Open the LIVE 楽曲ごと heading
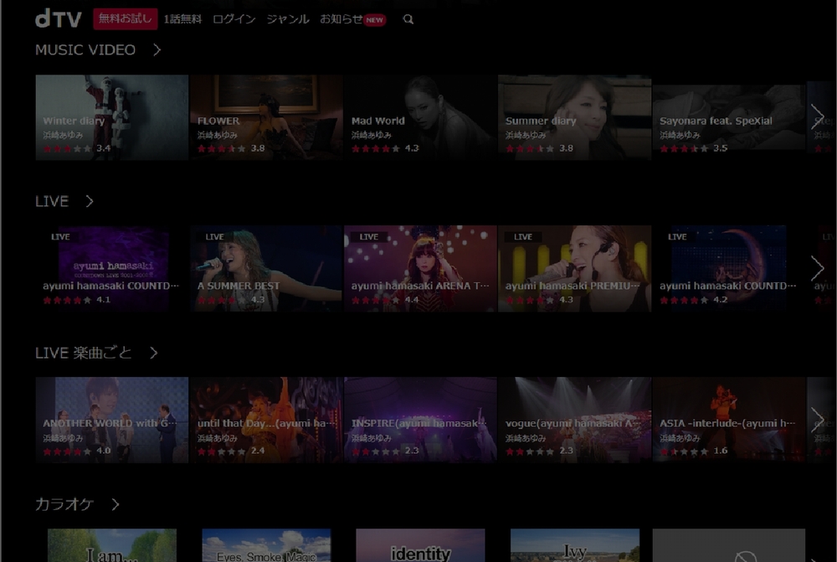Viewport: 837px width, 562px height. pyautogui.click(x=83, y=353)
